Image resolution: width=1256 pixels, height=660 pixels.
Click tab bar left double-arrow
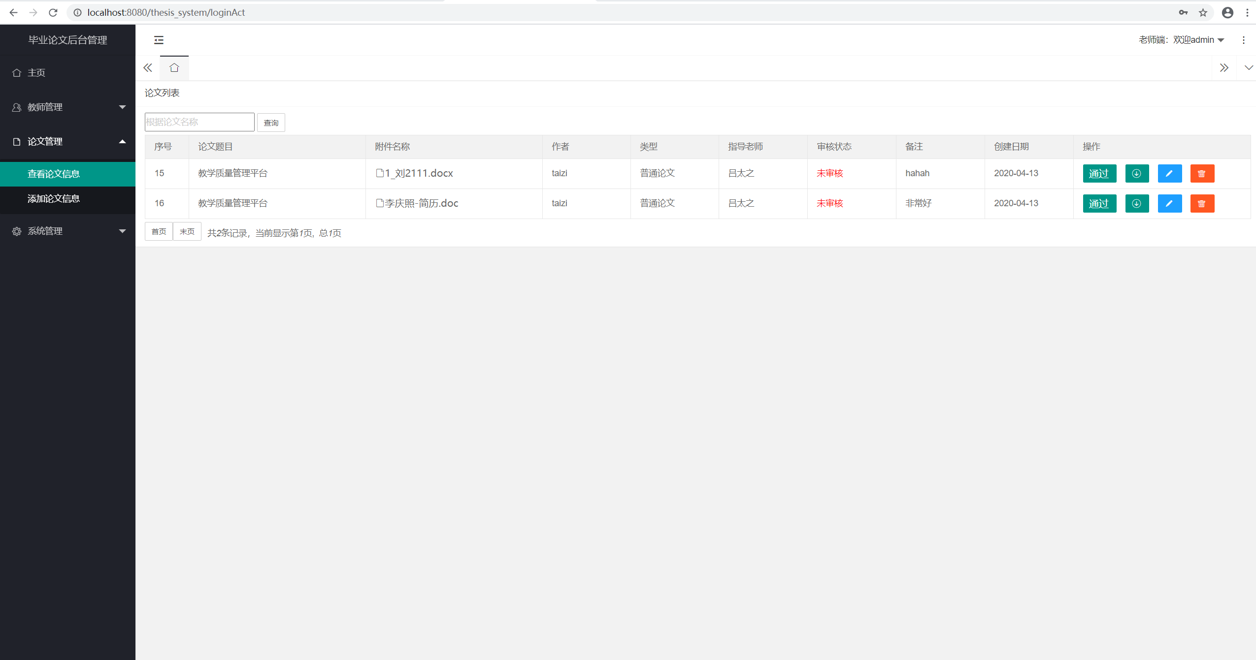coord(148,68)
